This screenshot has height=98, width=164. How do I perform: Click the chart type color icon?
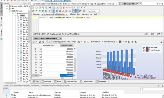coord(120,42)
